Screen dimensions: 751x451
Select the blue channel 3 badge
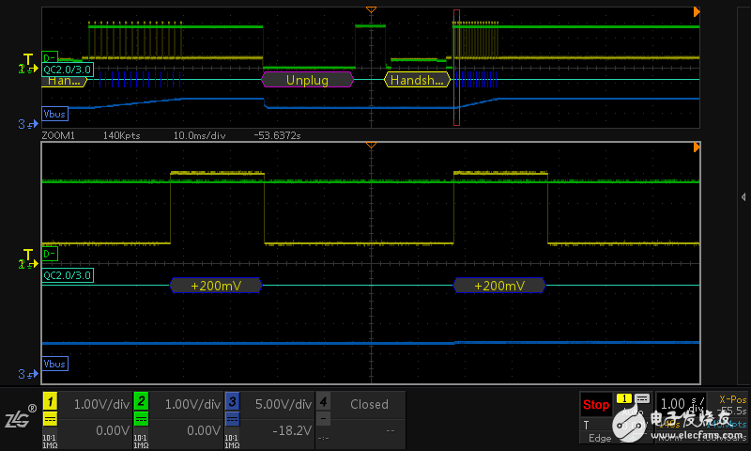(x=232, y=401)
